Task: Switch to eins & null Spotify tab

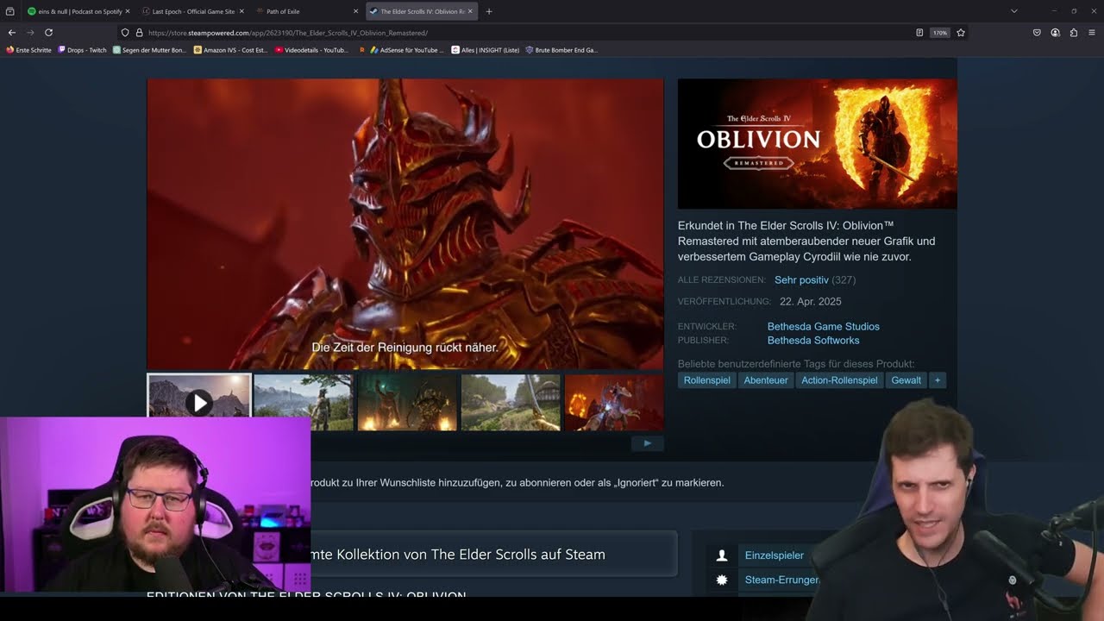Action: (78, 11)
